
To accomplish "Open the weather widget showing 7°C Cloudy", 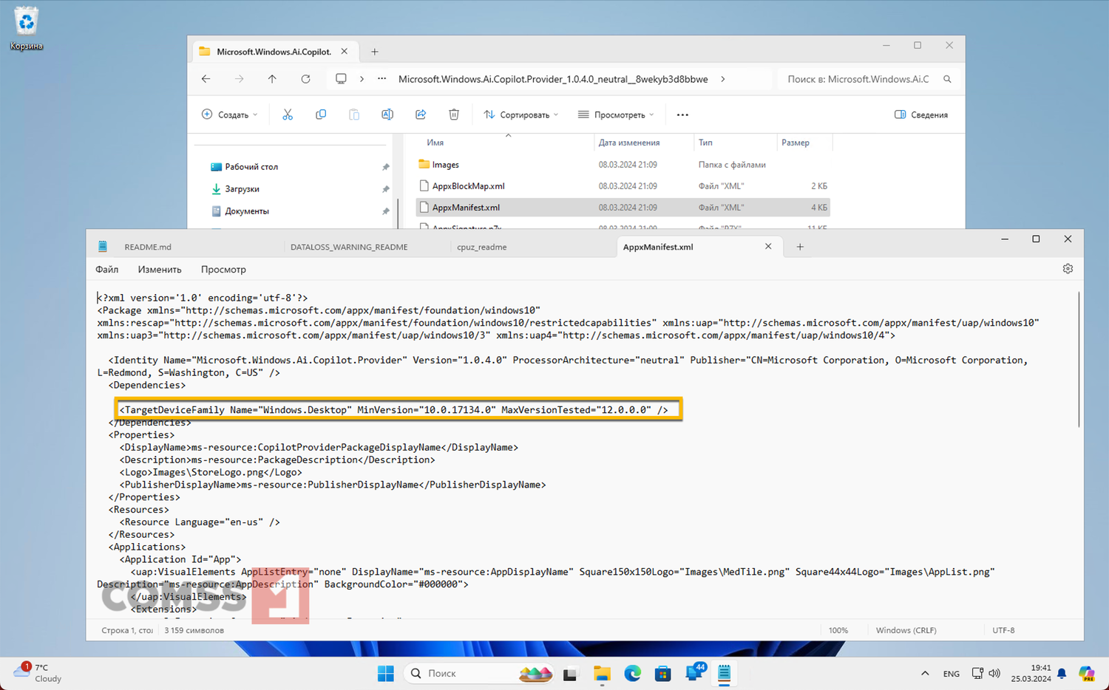I will tap(38, 673).
